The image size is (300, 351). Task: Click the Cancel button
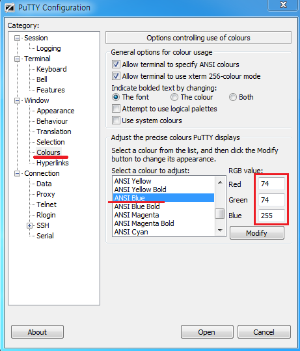tap(264, 332)
